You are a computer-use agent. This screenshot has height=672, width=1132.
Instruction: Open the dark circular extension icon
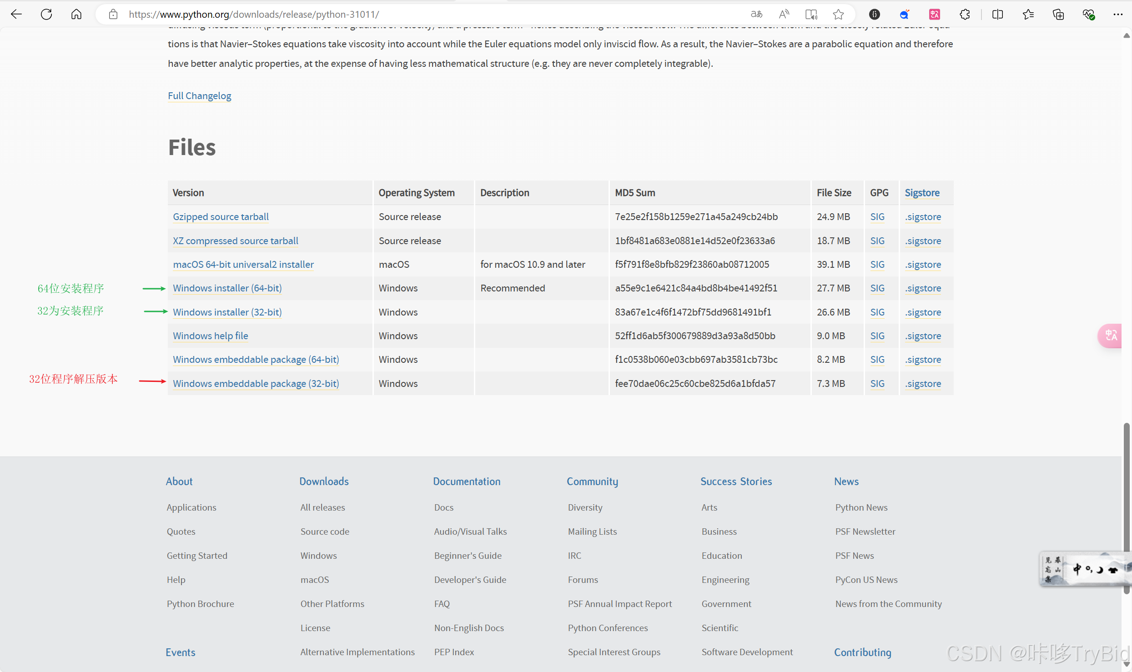[874, 14]
